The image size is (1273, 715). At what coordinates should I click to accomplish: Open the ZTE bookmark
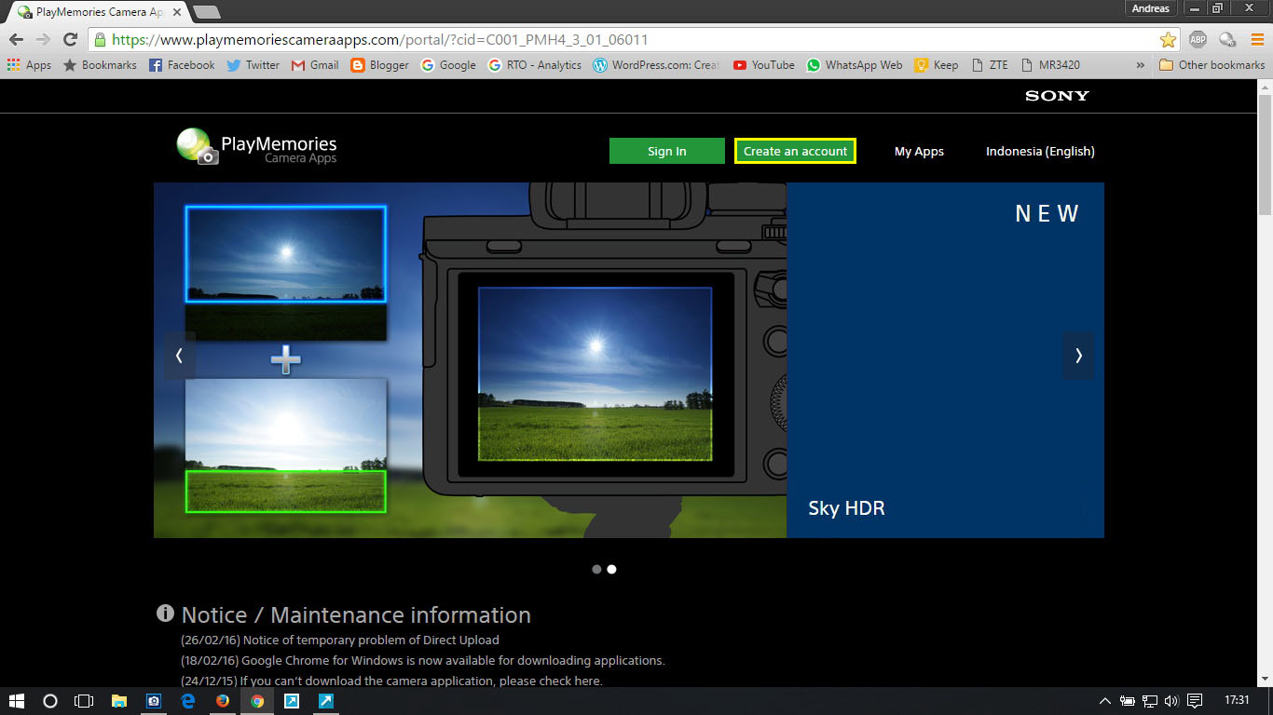[990, 65]
